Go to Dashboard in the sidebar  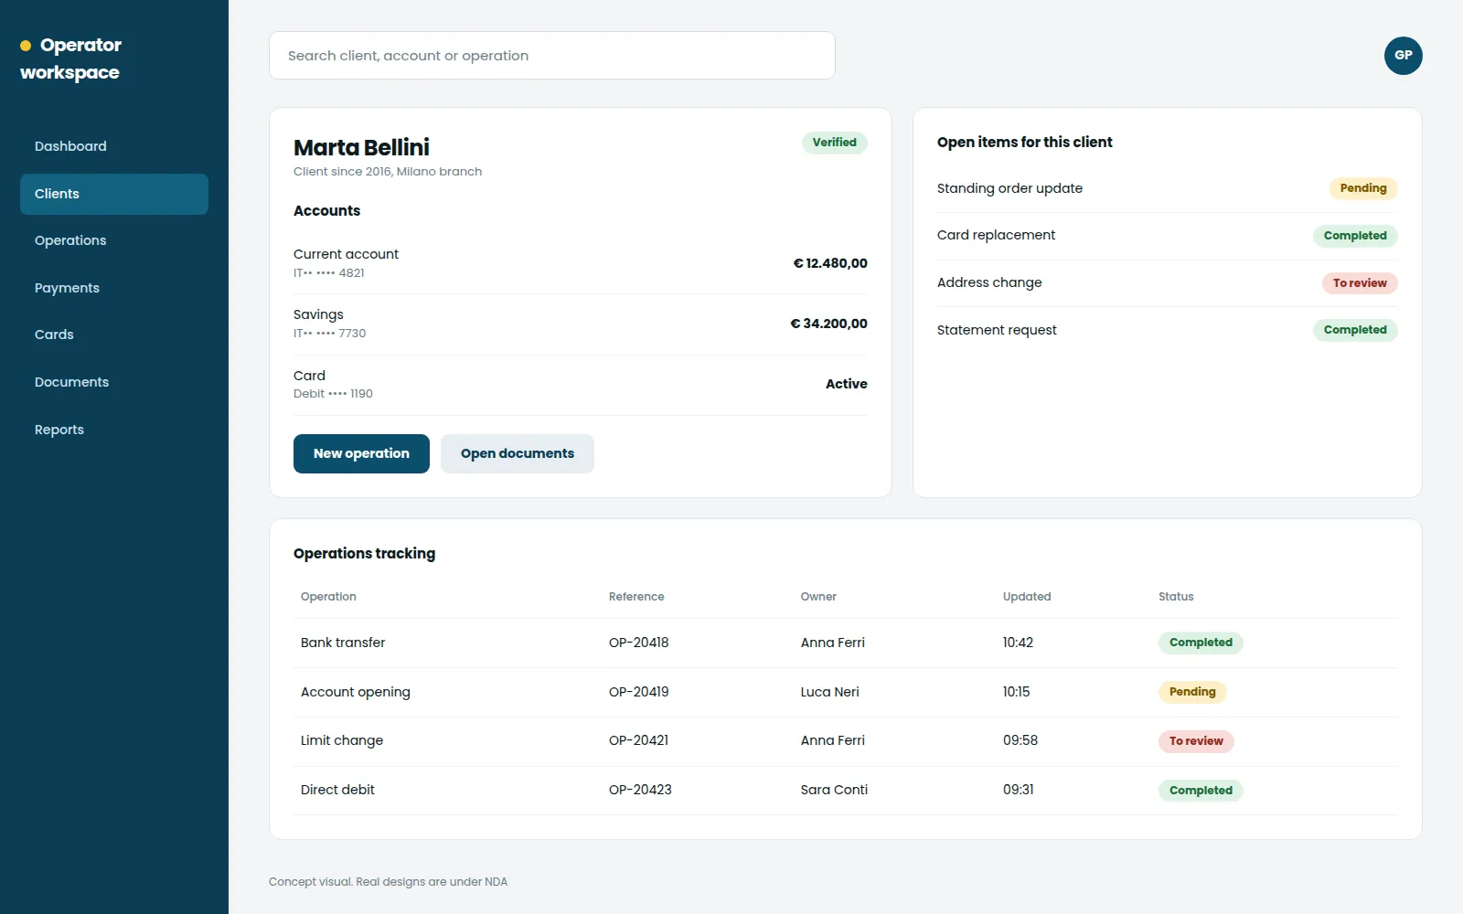coord(114,146)
